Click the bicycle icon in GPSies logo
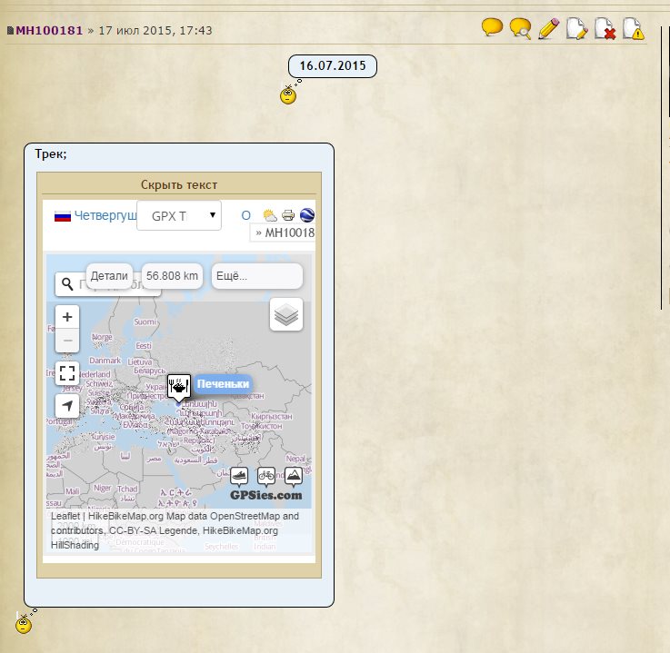Screen dimensions: 670x653 [265, 475]
